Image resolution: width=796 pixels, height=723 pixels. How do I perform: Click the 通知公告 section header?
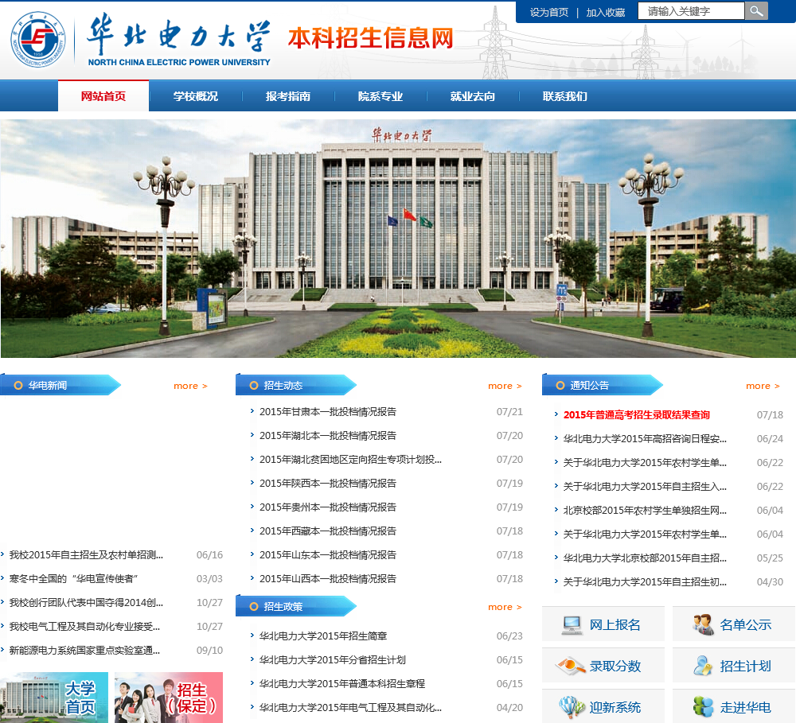pyautogui.click(x=602, y=385)
